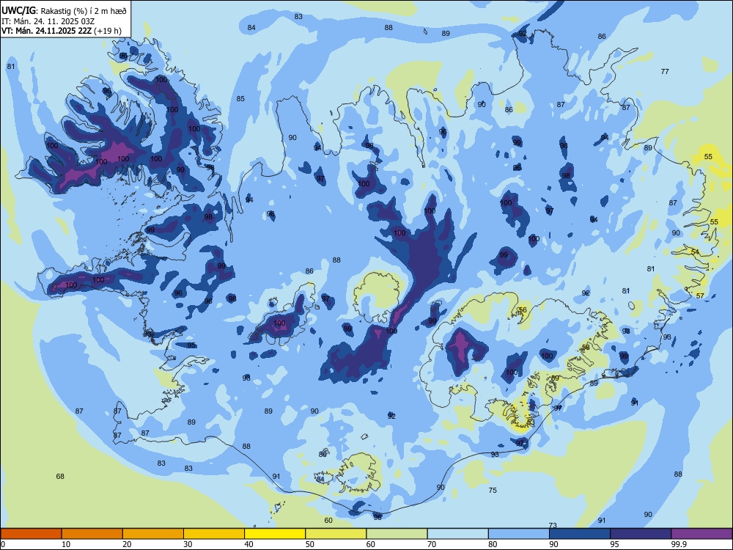Click the '75' humidity value label

[x=493, y=490]
